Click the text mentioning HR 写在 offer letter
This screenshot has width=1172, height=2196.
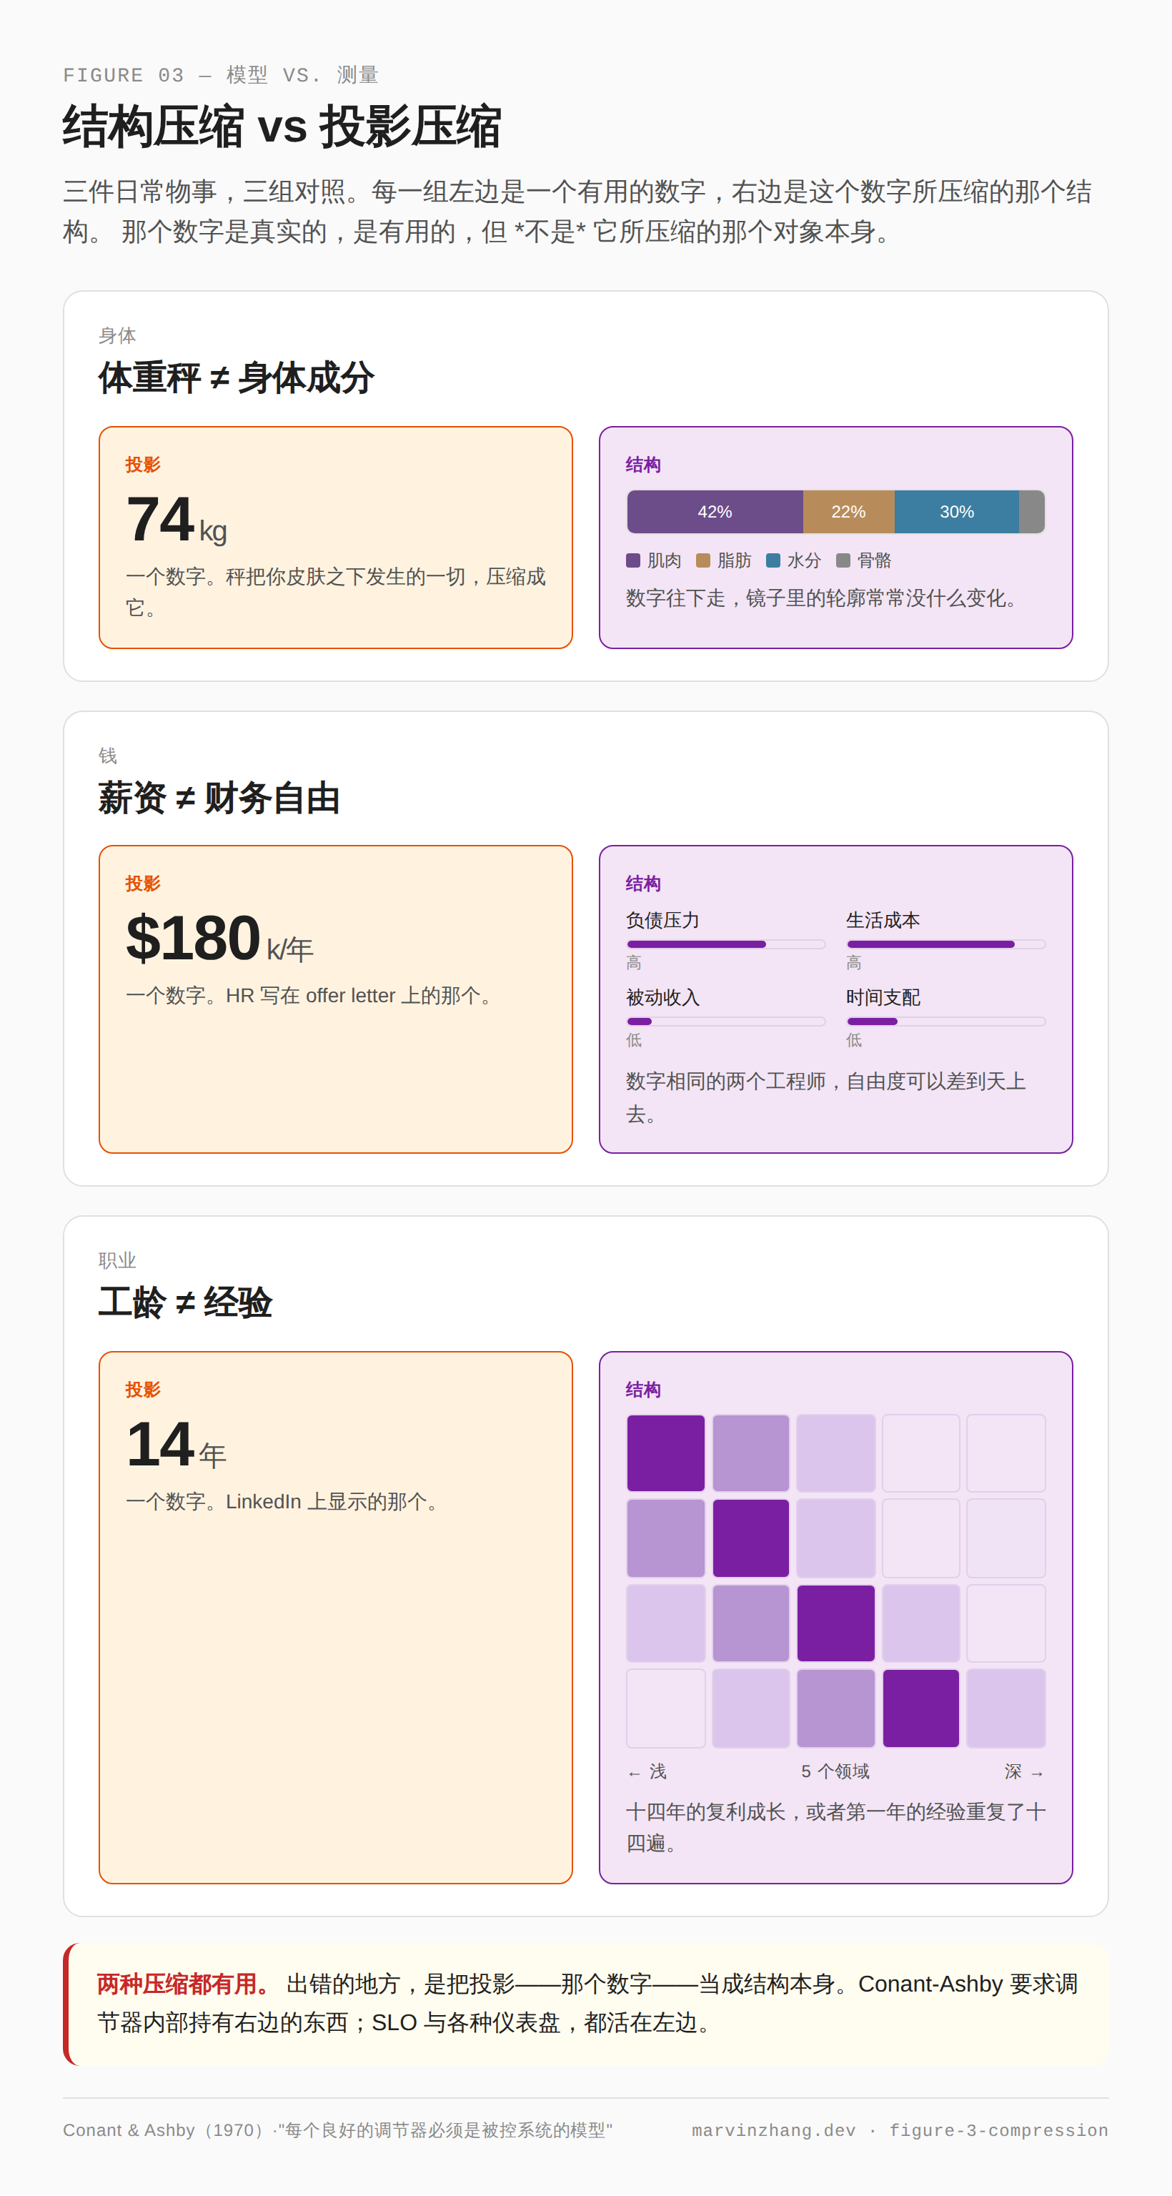coord(313,996)
